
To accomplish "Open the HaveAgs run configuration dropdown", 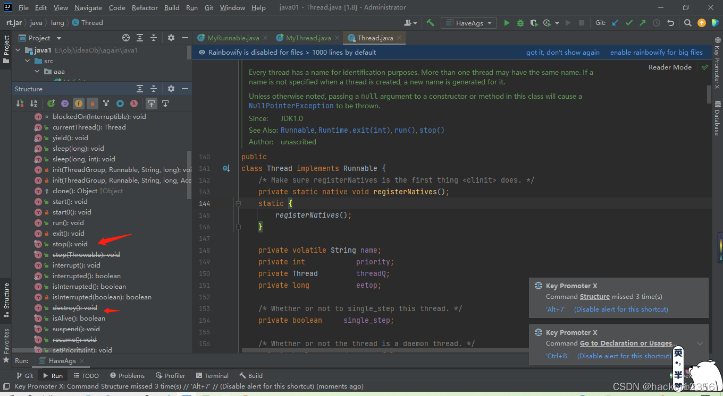I will [469, 23].
